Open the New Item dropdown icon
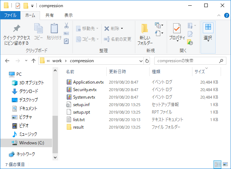Viewport: 231px width, 169px height. pyautogui.click(x=159, y=25)
